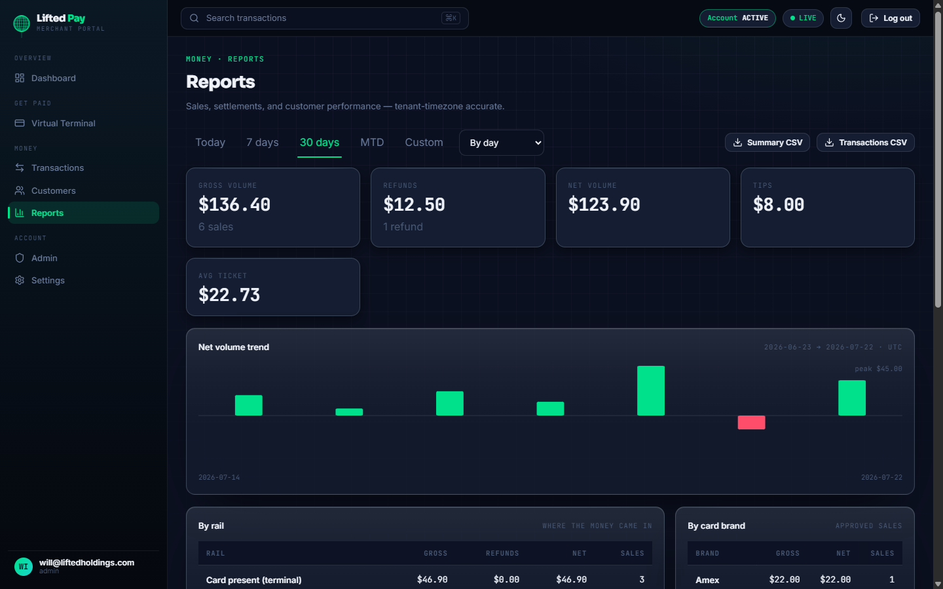
Task: Open Settings in the sidebar
Action: 83,280
